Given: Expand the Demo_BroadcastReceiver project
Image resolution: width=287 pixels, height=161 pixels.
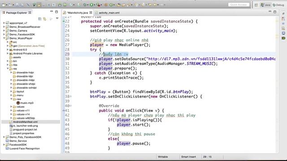Looking at the screenshot, I should click(x=4, y=27).
